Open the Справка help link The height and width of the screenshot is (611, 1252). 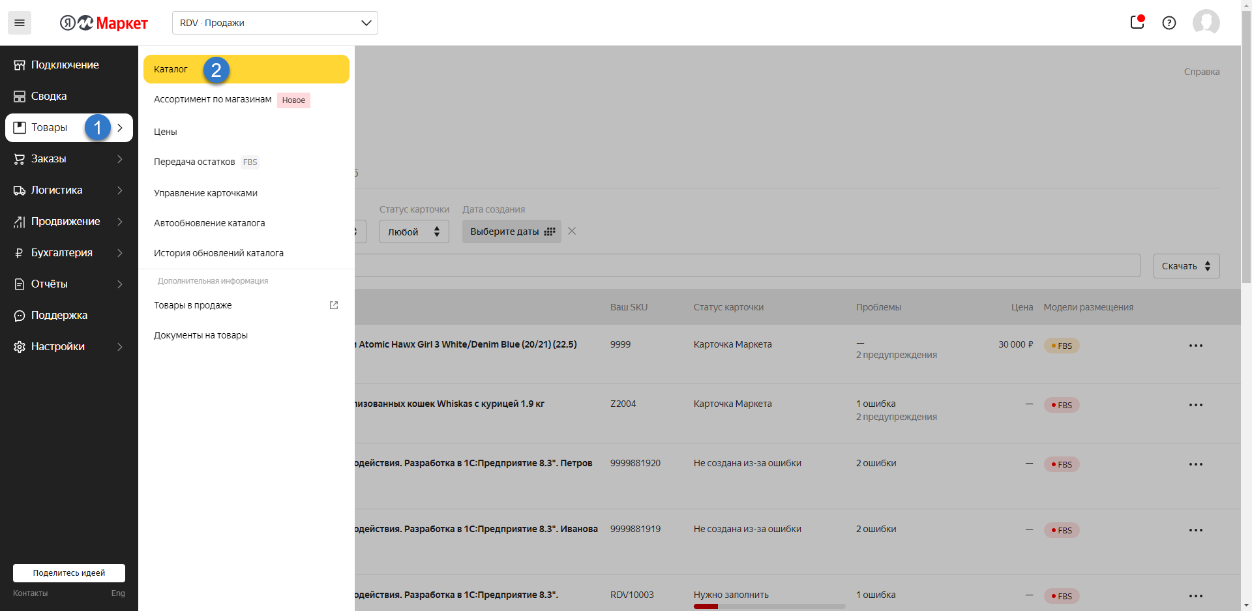(x=1201, y=72)
